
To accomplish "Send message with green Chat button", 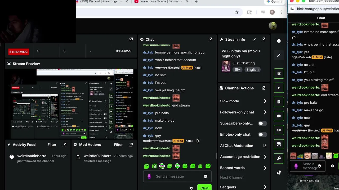I will 204,188.
